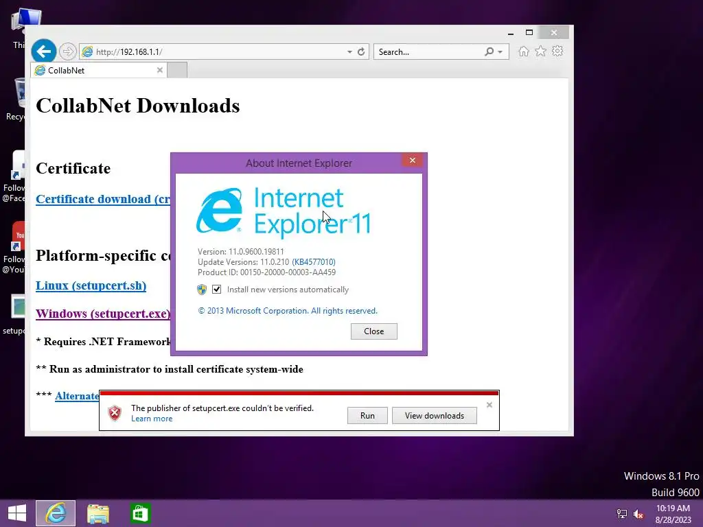The width and height of the screenshot is (703, 527).
Task: Open the address bar autocomplete dropdown arrow
Action: pyautogui.click(x=349, y=52)
